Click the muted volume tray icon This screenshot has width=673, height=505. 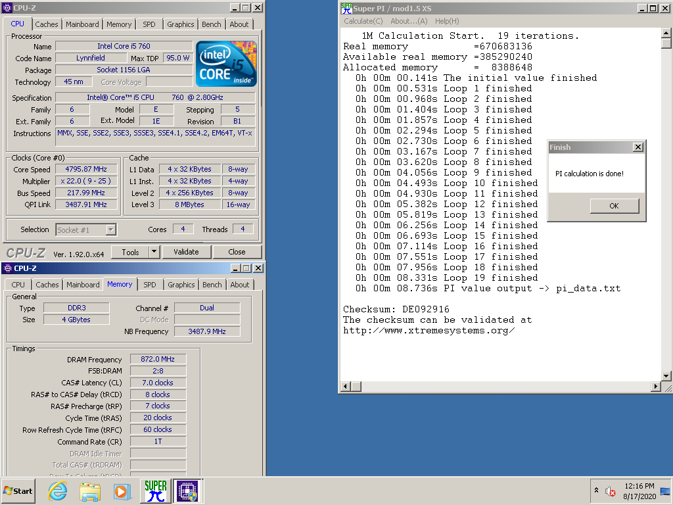[610, 491]
